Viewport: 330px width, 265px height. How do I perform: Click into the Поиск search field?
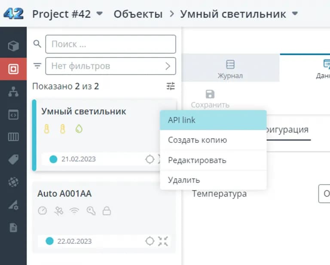tap(110, 44)
